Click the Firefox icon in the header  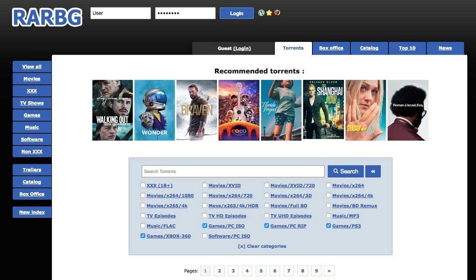coord(277,13)
